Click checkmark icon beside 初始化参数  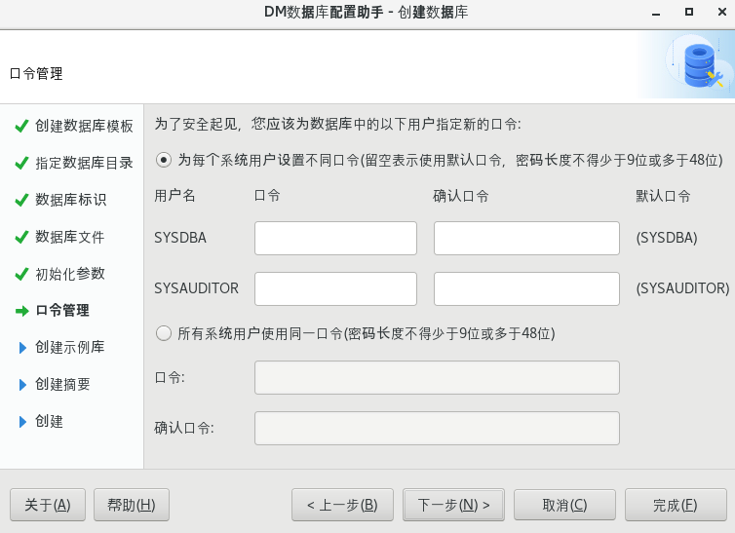click(21, 274)
